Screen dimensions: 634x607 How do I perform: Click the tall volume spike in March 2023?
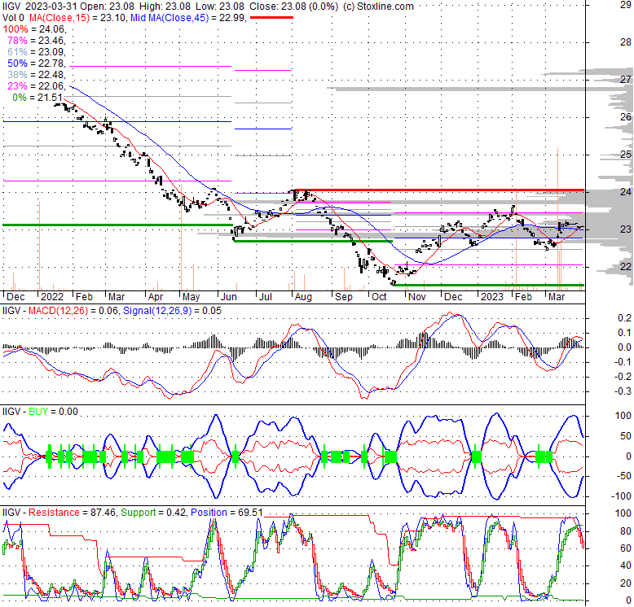(558, 218)
